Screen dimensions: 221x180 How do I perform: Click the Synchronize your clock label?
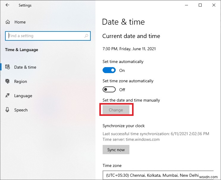pos(124,126)
